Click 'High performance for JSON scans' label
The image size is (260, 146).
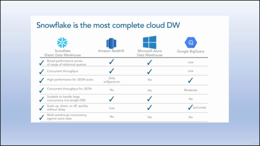coord(70,79)
